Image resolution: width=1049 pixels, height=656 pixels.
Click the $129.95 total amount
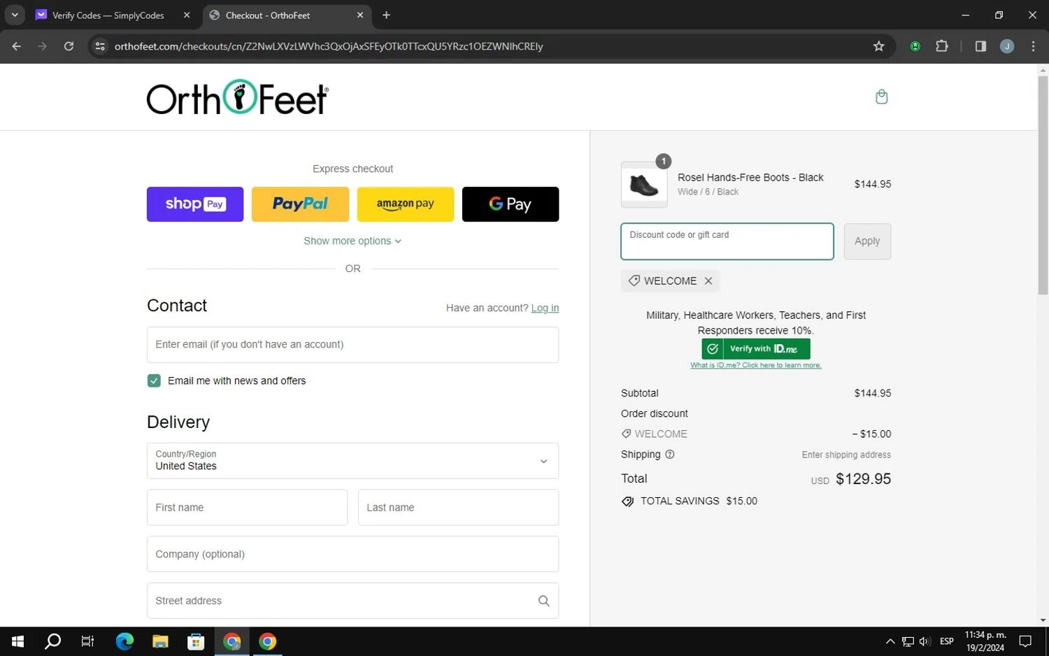pos(863,479)
